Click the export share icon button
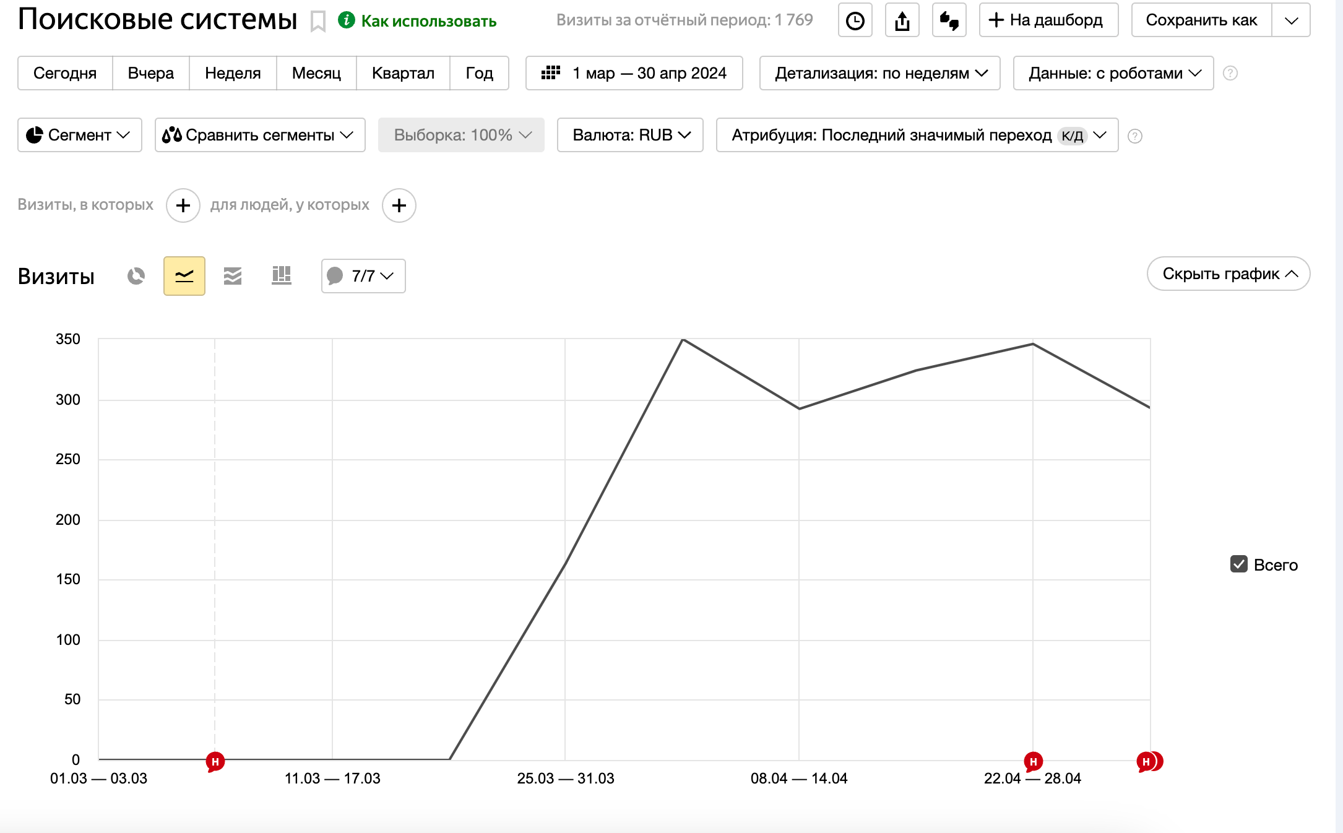 pyautogui.click(x=902, y=20)
